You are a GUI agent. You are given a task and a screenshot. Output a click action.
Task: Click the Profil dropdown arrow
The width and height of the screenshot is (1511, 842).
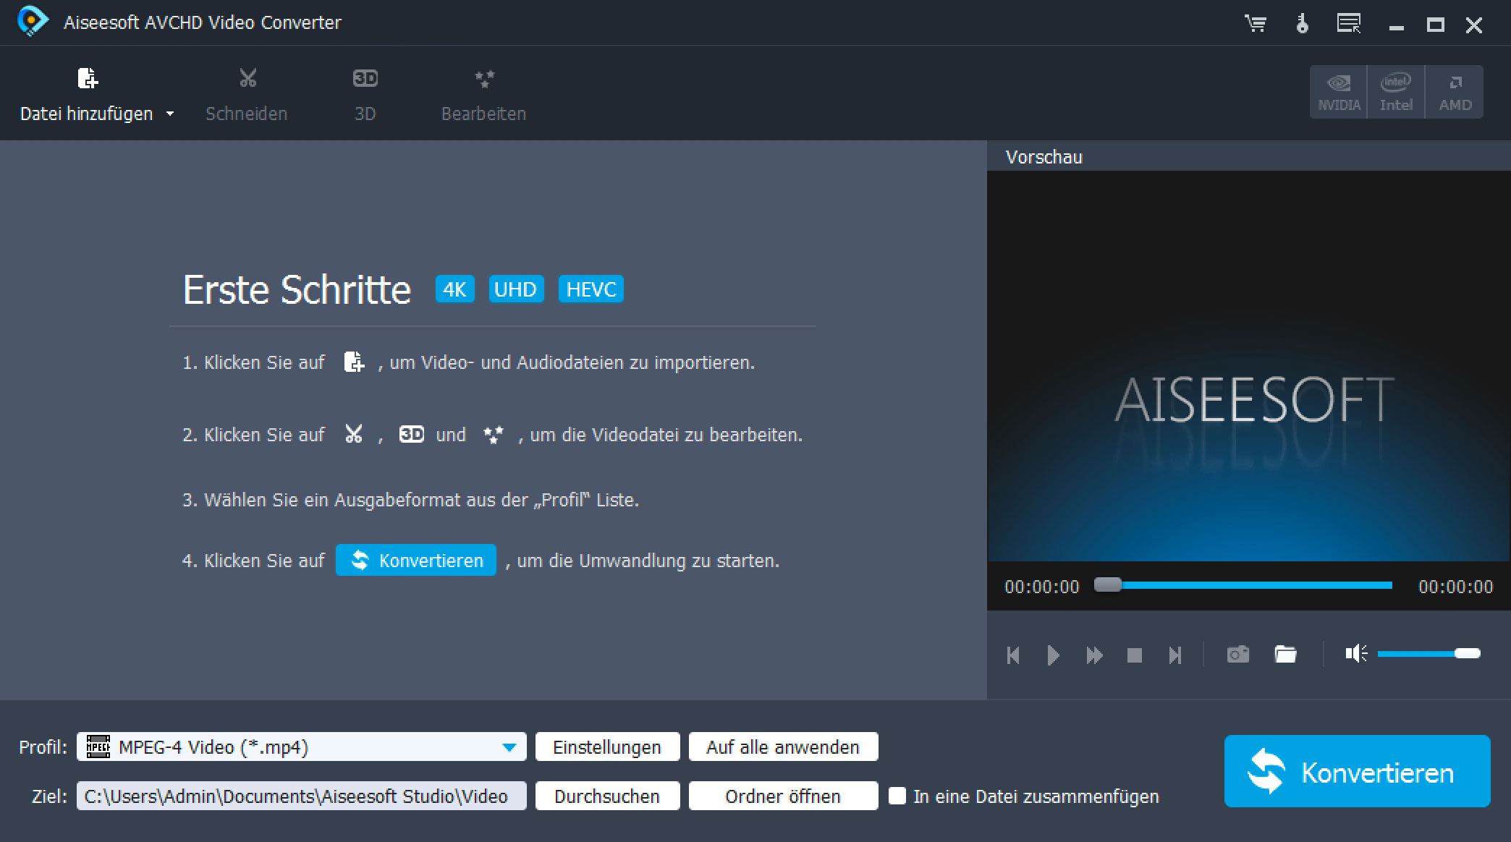[x=509, y=747]
